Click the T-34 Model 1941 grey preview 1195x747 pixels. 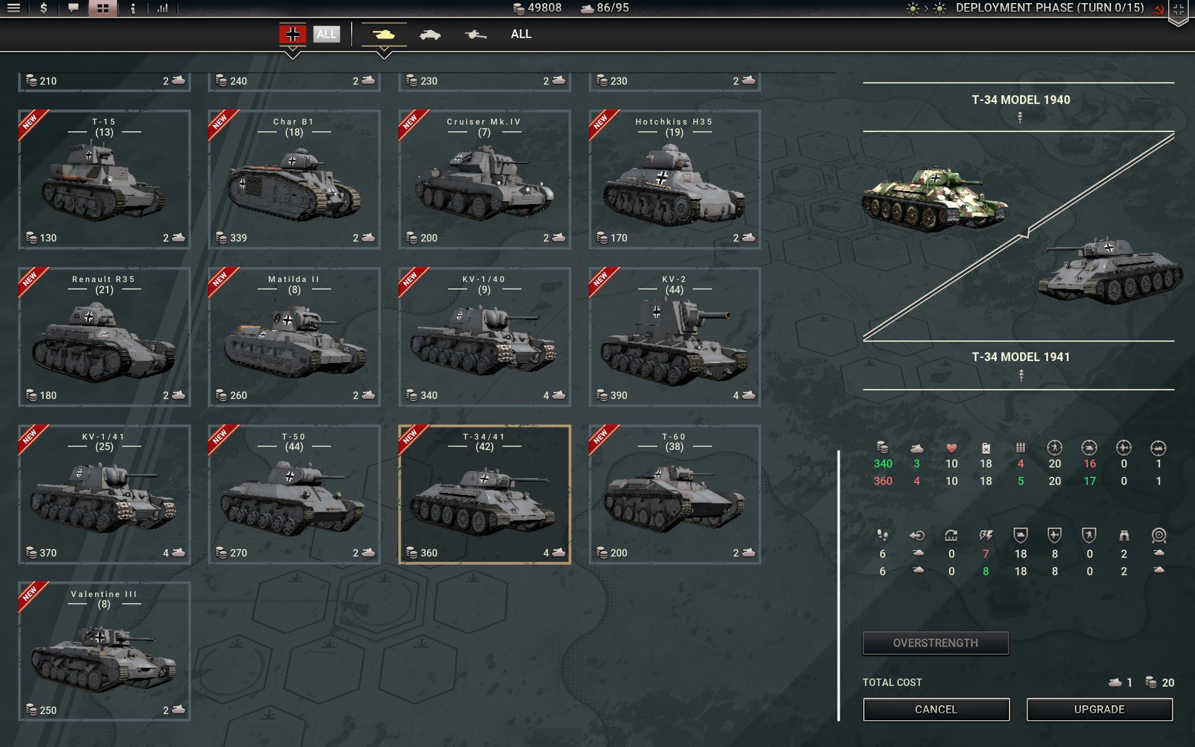point(1111,270)
